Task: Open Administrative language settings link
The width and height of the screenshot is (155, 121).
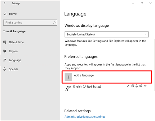Action: [85, 117]
